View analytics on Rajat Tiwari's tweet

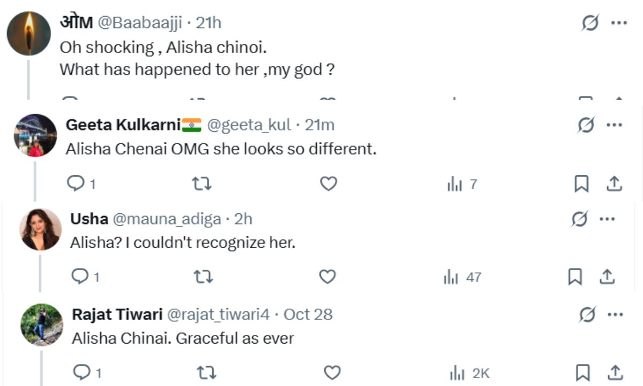(x=457, y=372)
